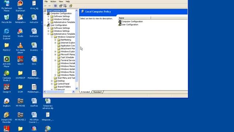
Task: Select the Camtasia Studio 2 shortcut
Action: pyautogui.click(x=7, y=76)
